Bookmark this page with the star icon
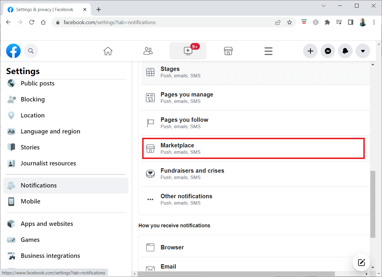 click(289, 22)
